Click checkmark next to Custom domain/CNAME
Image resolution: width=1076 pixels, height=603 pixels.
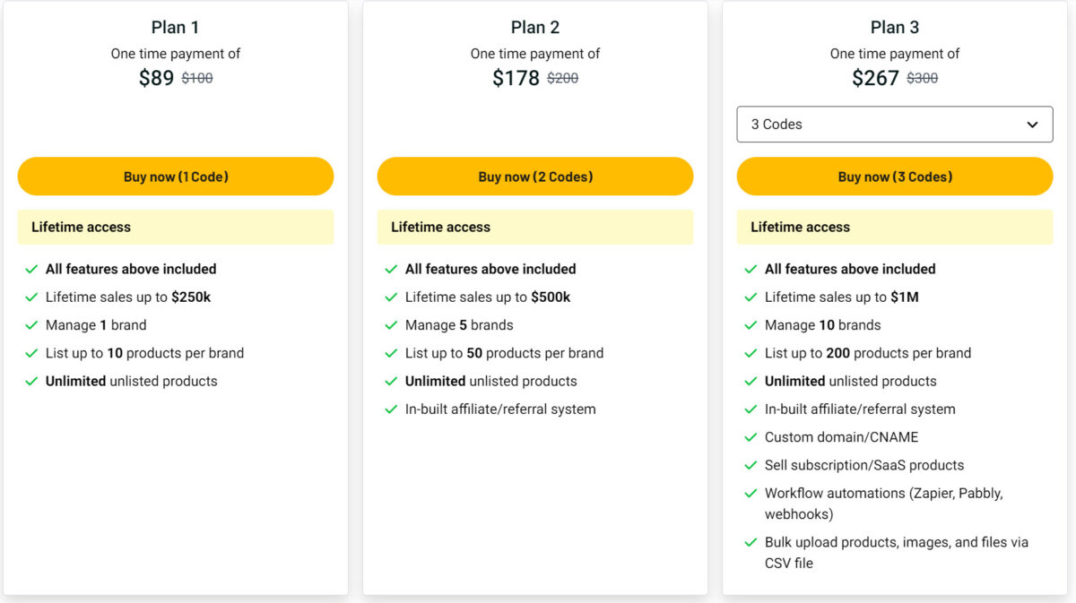click(751, 437)
